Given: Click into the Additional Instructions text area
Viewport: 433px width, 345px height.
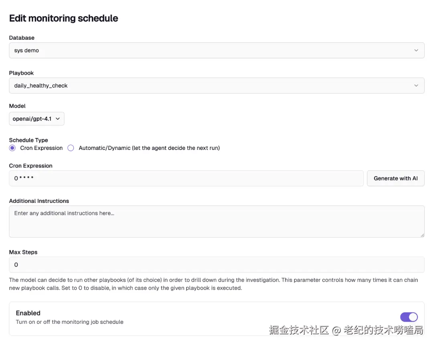Looking at the screenshot, I should (216, 222).
